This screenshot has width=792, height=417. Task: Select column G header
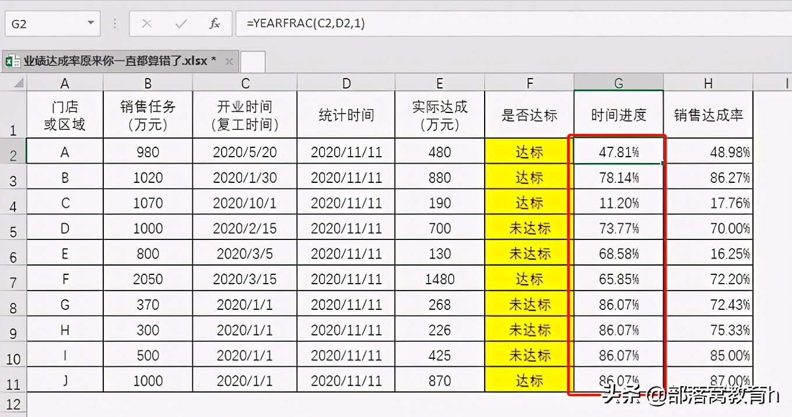pyautogui.click(x=618, y=83)
